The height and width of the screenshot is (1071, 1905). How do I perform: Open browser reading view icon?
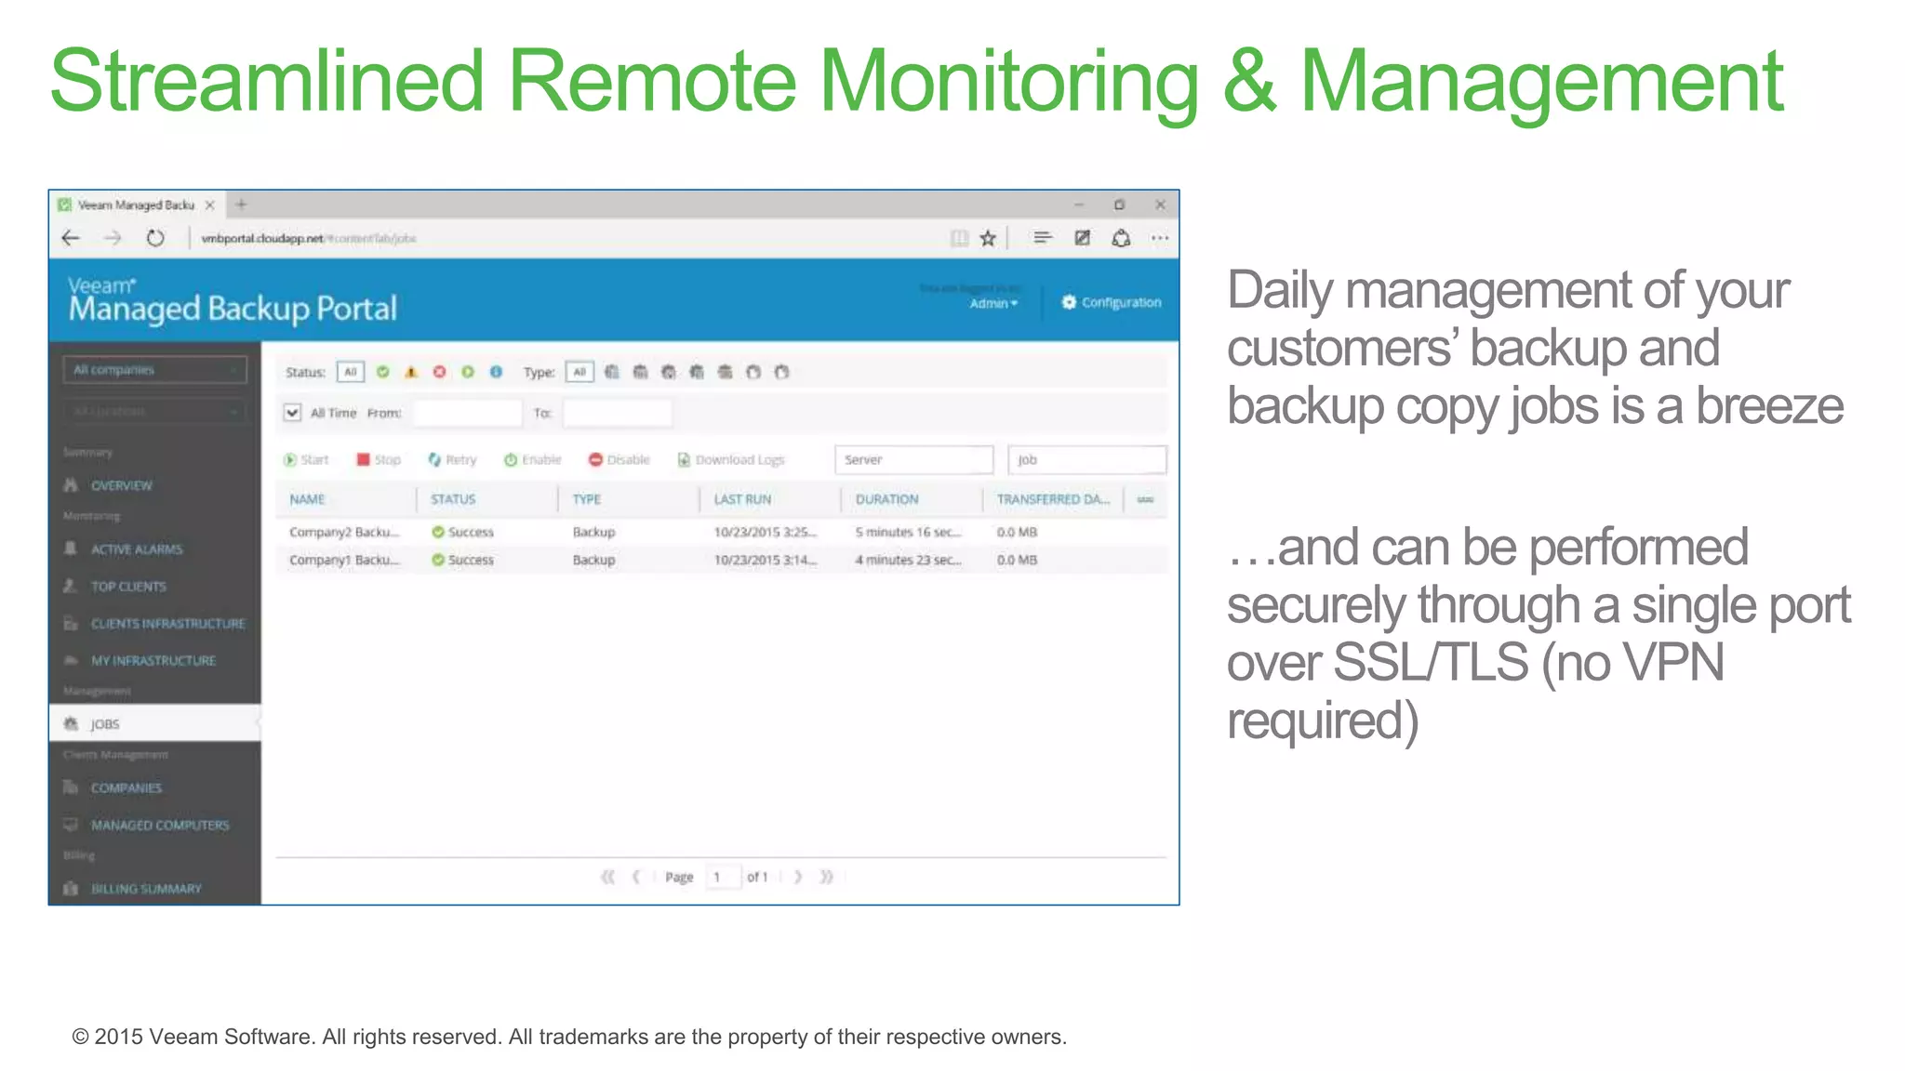pyautogui.click(x=959, y=238)
